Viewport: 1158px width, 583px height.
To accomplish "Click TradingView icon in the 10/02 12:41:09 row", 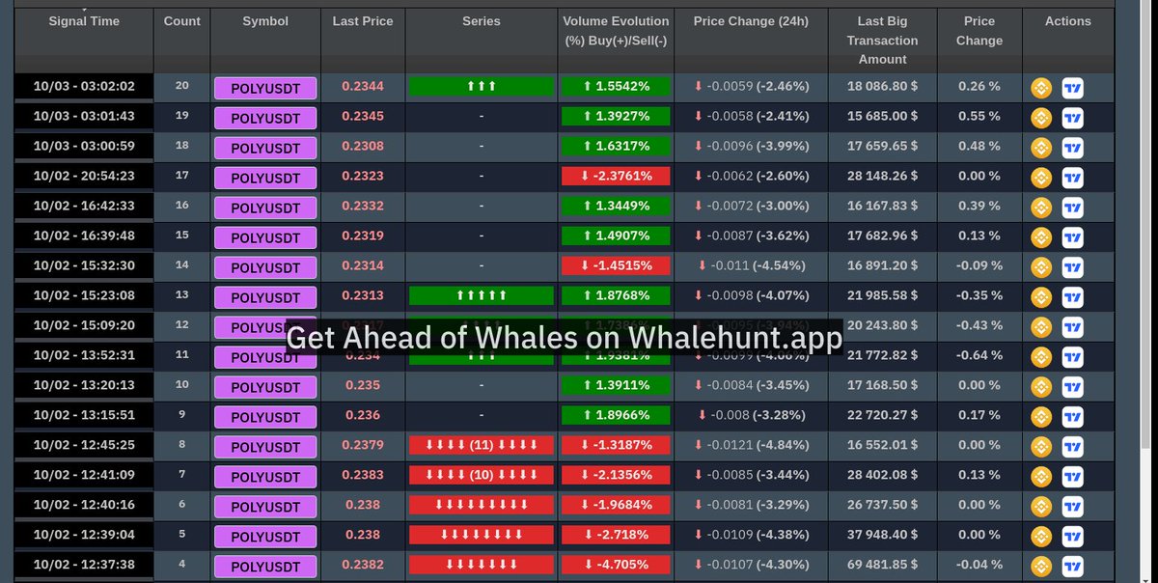I will pyautogui.click(x=1072, y=477).
